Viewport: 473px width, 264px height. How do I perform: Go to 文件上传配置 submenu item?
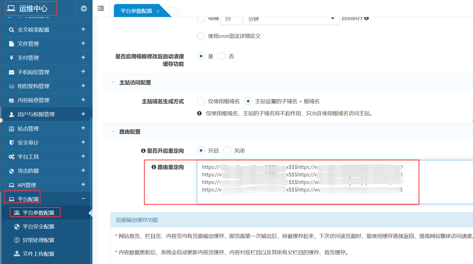tap(38, 254)
